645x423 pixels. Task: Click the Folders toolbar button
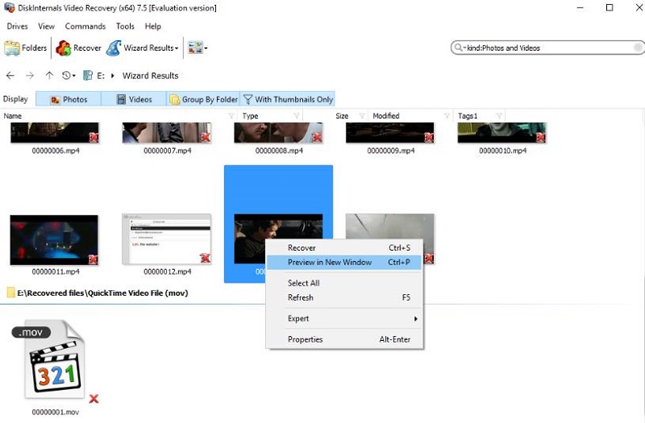pyautogui.click(x=26, y=48)
